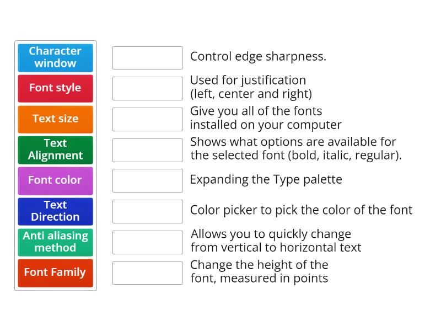441x331 pixels.
Task: Click the answer box beside the color picker definition
Action: [147, 210]
